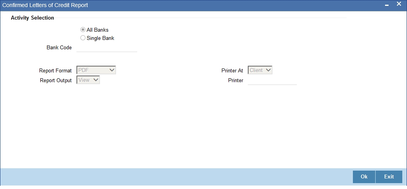Click the Confirmed Letters of Credit Report title

[x=45, y=5]
